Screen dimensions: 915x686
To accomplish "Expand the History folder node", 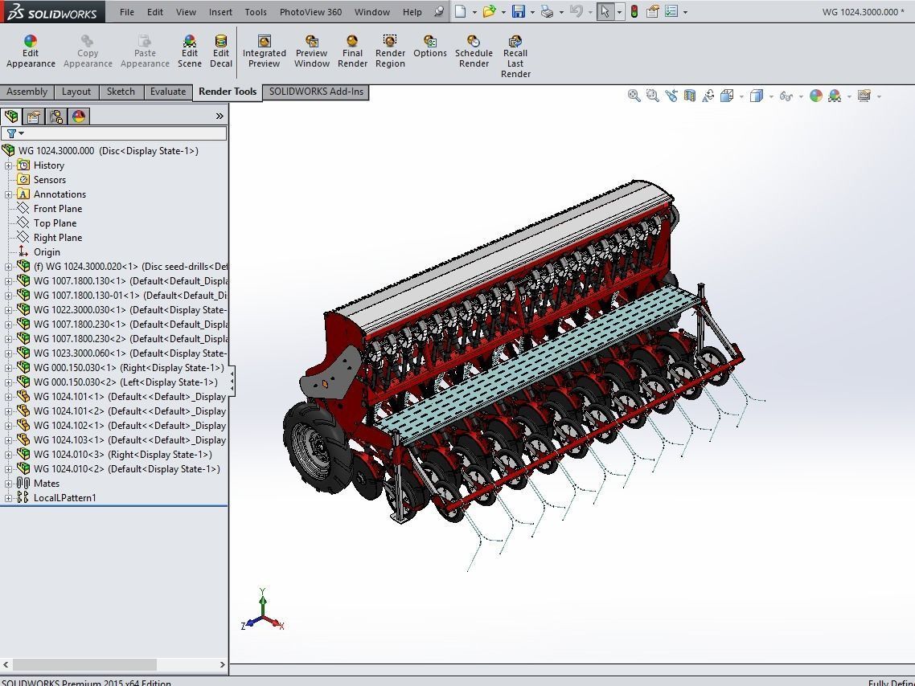I will tap(8, 165).
